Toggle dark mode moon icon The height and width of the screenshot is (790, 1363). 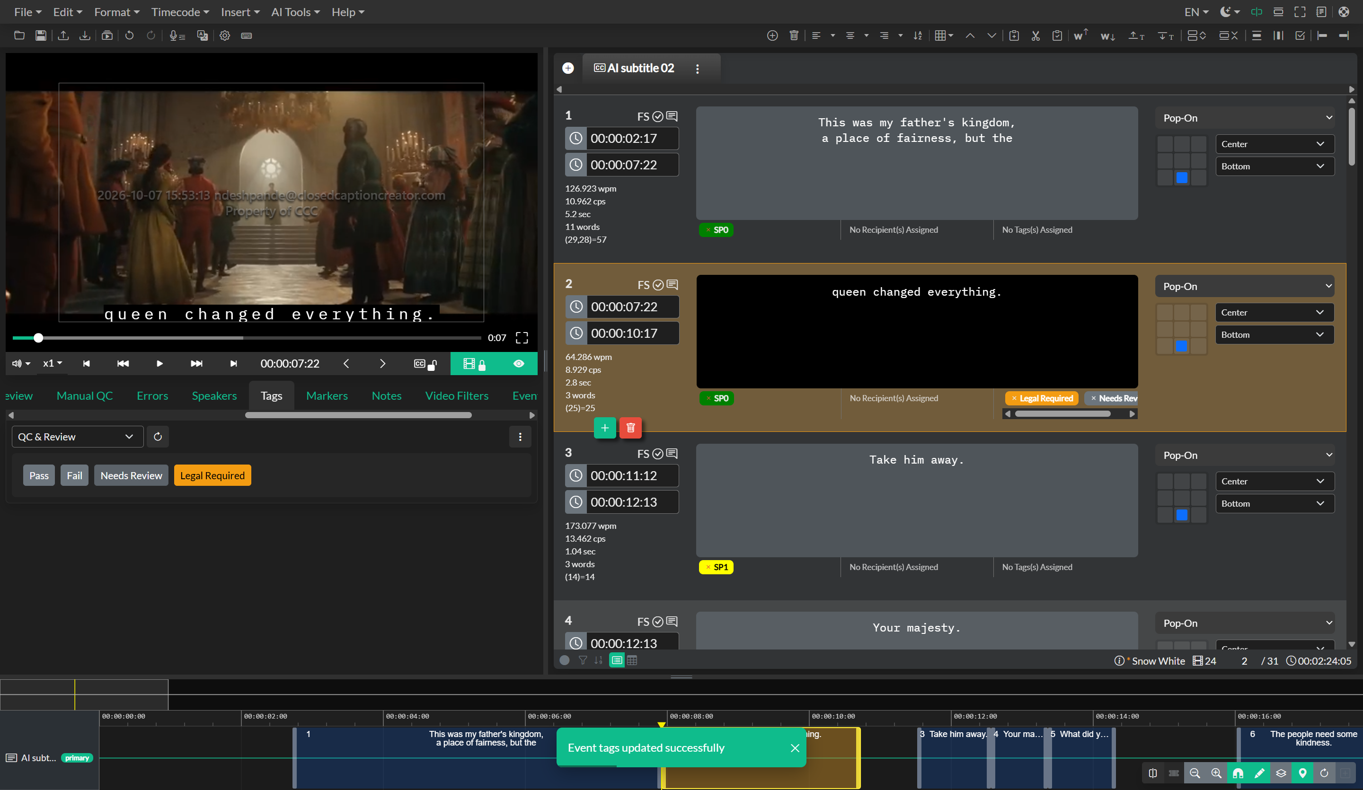[x=1229, y=12]
